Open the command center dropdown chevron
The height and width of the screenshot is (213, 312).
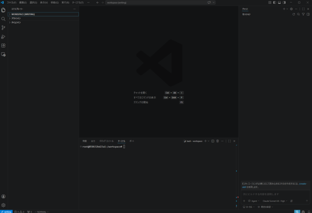pos(214,3)
